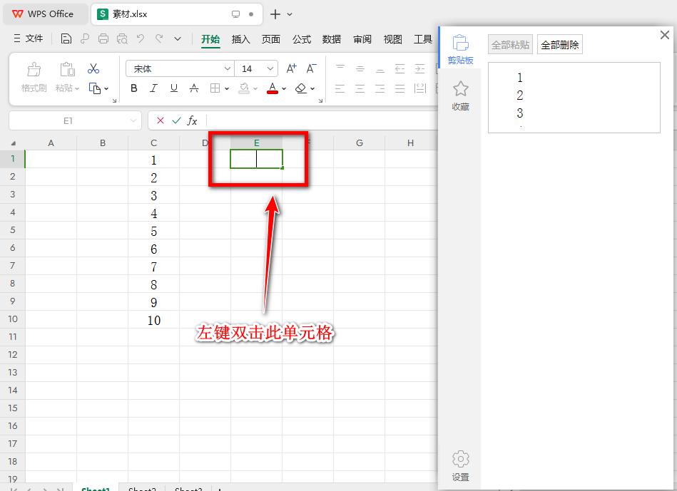
Task: Decrease font size with A- icon
Action: [x=311, y=68]
